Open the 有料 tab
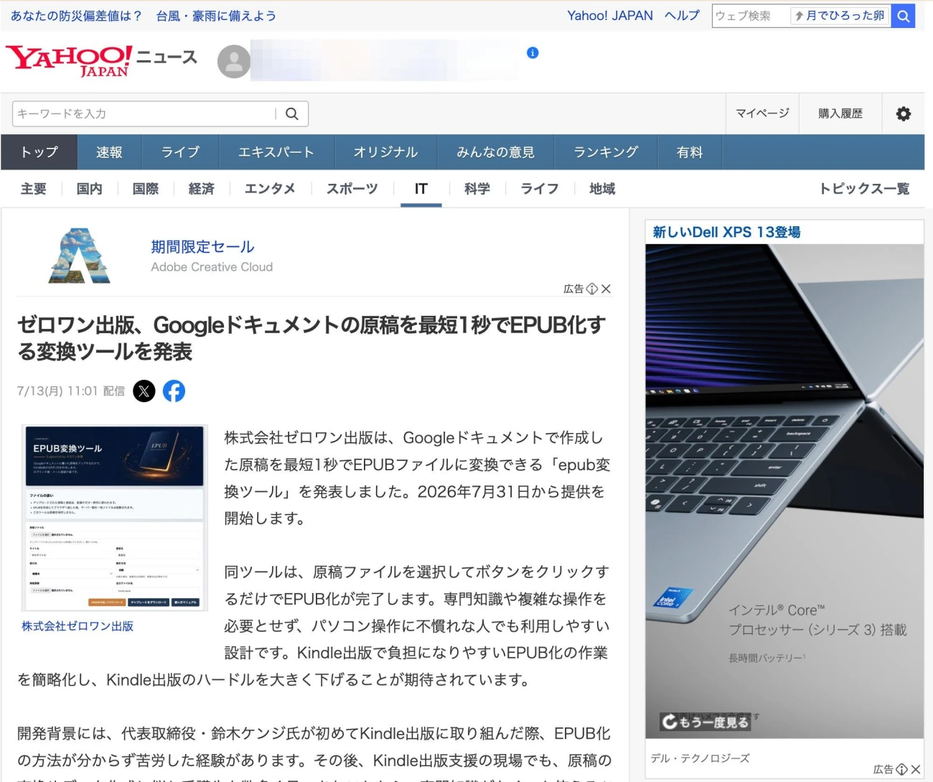This screenshot has width=933, height=782. (690, 152)
